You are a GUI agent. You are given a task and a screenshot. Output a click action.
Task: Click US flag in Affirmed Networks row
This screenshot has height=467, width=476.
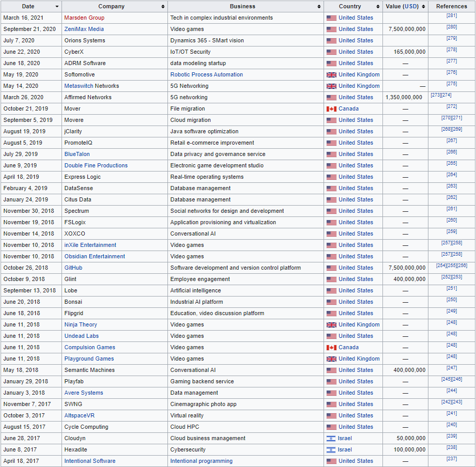tap(331, 98)
